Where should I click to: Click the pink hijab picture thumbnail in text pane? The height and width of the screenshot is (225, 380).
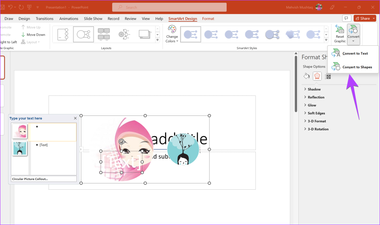click(x=20, y=131)
